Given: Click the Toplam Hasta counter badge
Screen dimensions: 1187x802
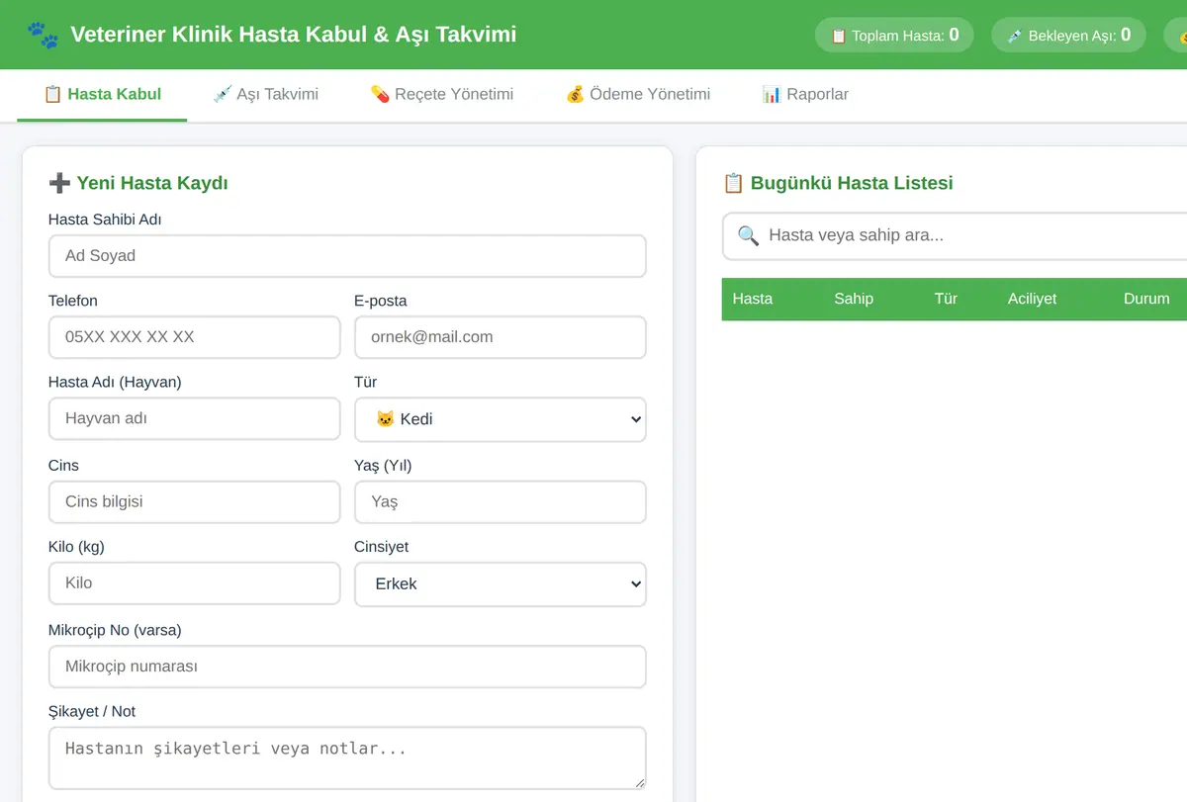Looking at the screenshot, I should (x=894, y=36).
